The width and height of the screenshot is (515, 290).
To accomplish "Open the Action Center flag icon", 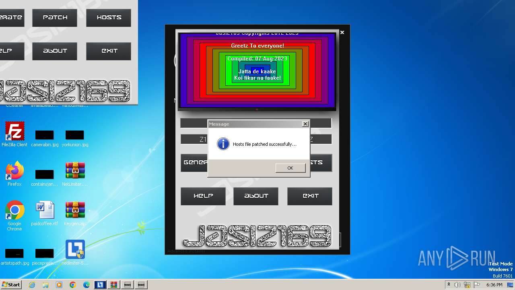I will point(477,285).
